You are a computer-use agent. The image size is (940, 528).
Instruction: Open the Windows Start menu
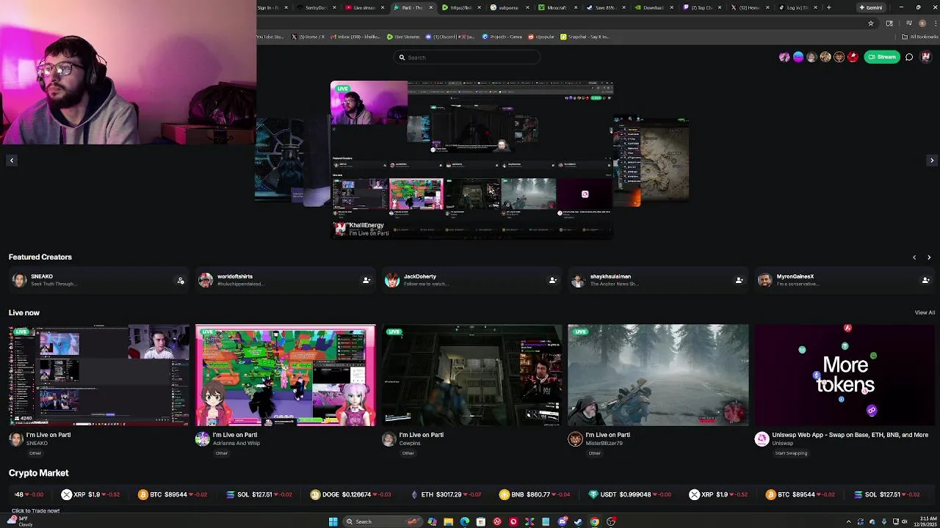pos(333,521)
